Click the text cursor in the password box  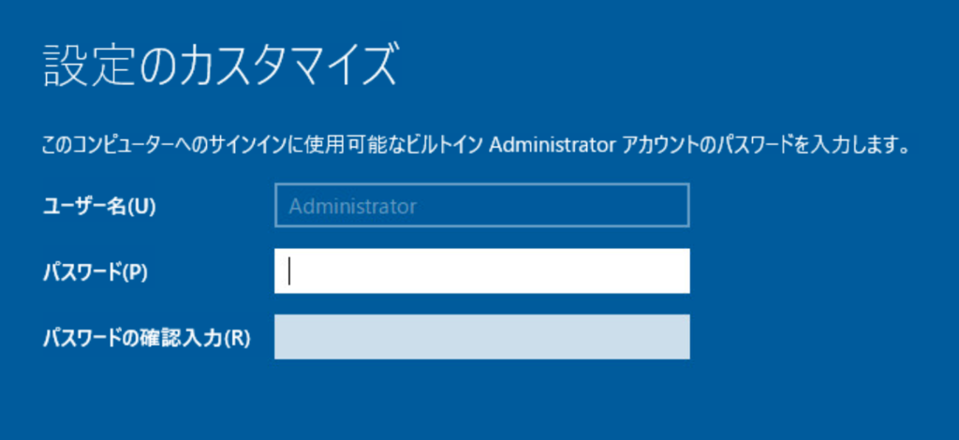(x=290, y=271)
